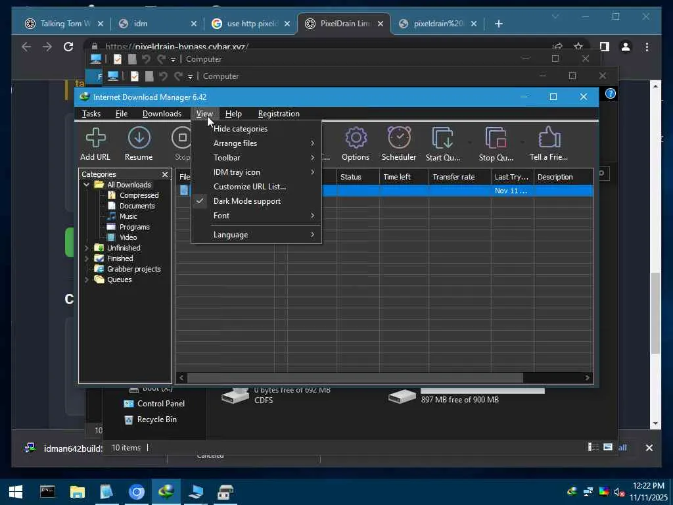Screen dimensions: 673x505
Task: Click the Resume download toolbar icon
Action: point(139,144)
